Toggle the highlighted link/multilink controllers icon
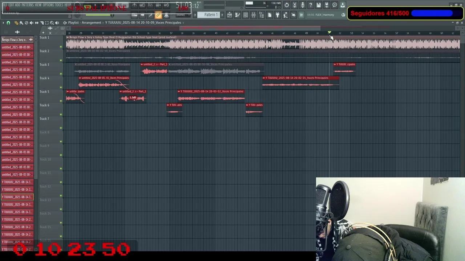465x261 pixels. 158,15
